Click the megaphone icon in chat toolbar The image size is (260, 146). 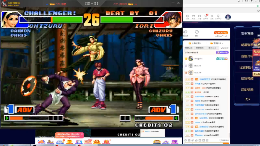(193, 140)
